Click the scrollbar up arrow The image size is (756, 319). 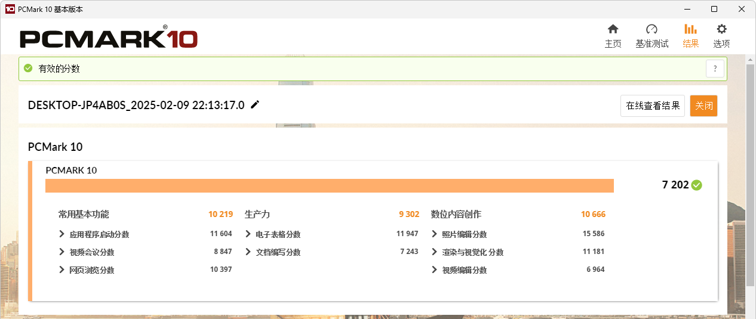tap(751, 58)
